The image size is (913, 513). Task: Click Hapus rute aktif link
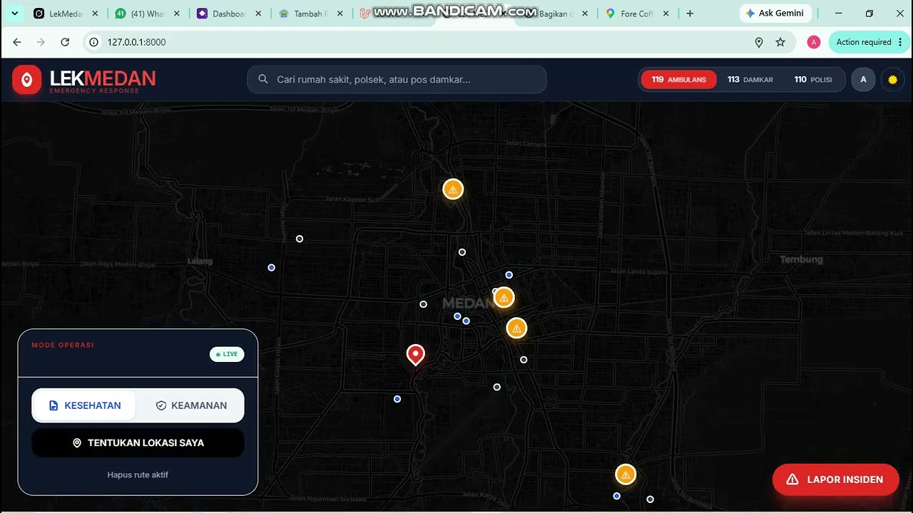click(138, 475)
